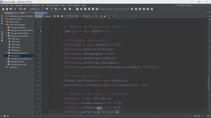Switch editor to Source view
211x118 pixels.
coord(39,16)
